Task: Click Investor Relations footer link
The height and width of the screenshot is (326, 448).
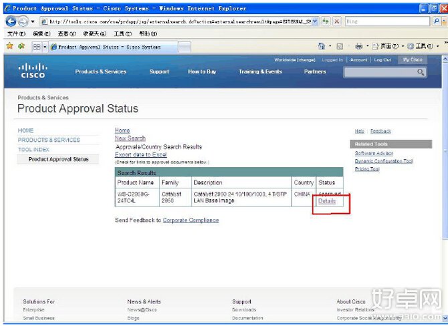Action: (x=356, y=310)
